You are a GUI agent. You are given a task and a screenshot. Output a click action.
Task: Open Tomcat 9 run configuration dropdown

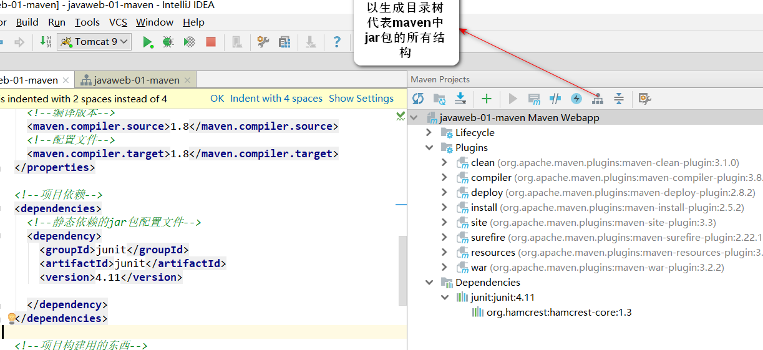point(94,42)
